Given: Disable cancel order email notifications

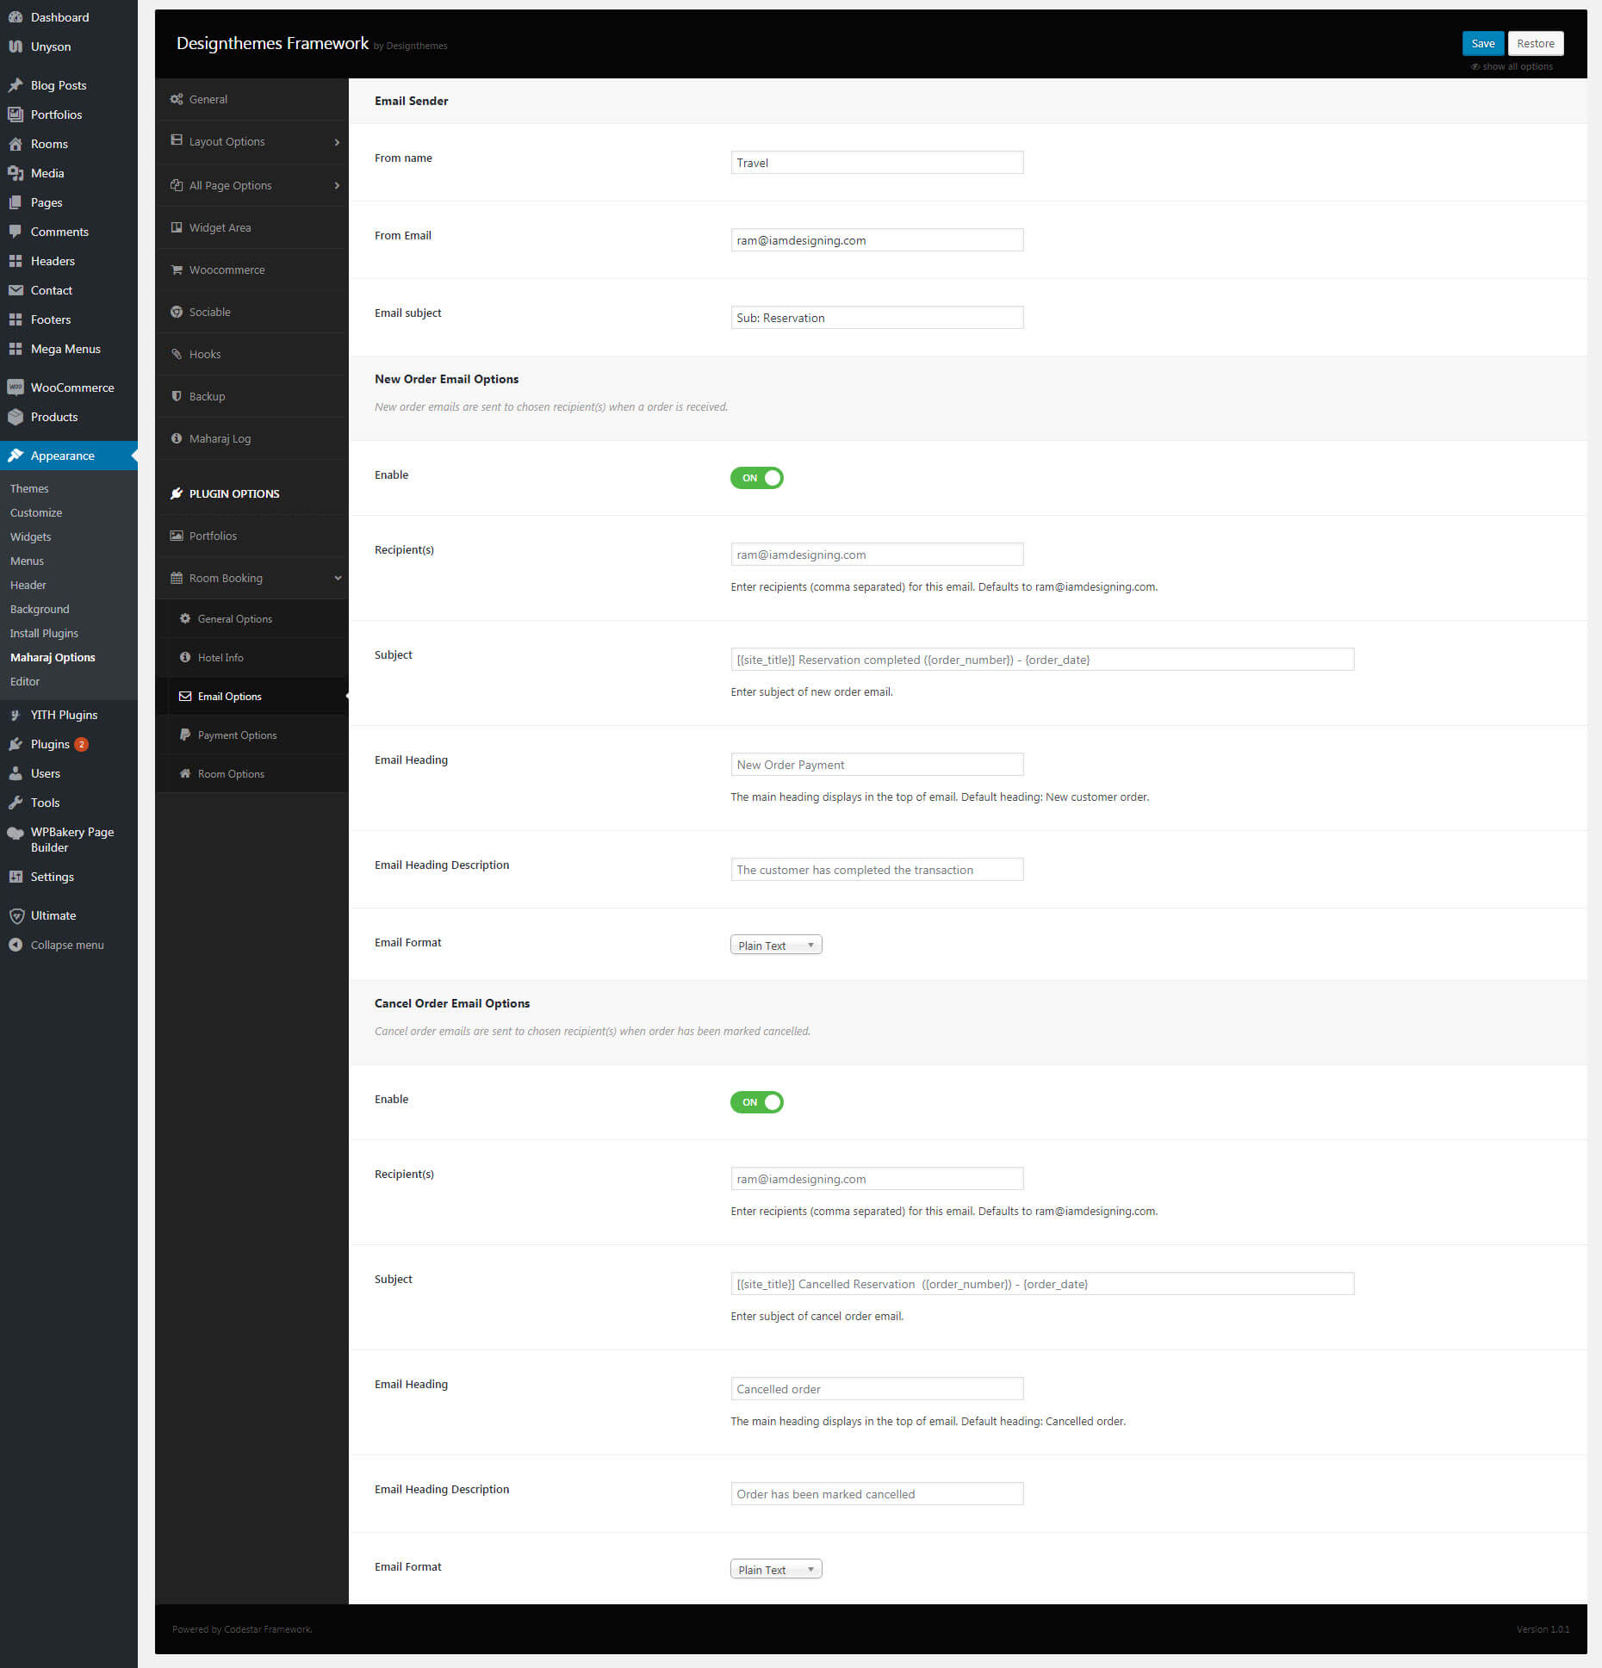Looking at the screenshot, I should (x=756, y=1102).
